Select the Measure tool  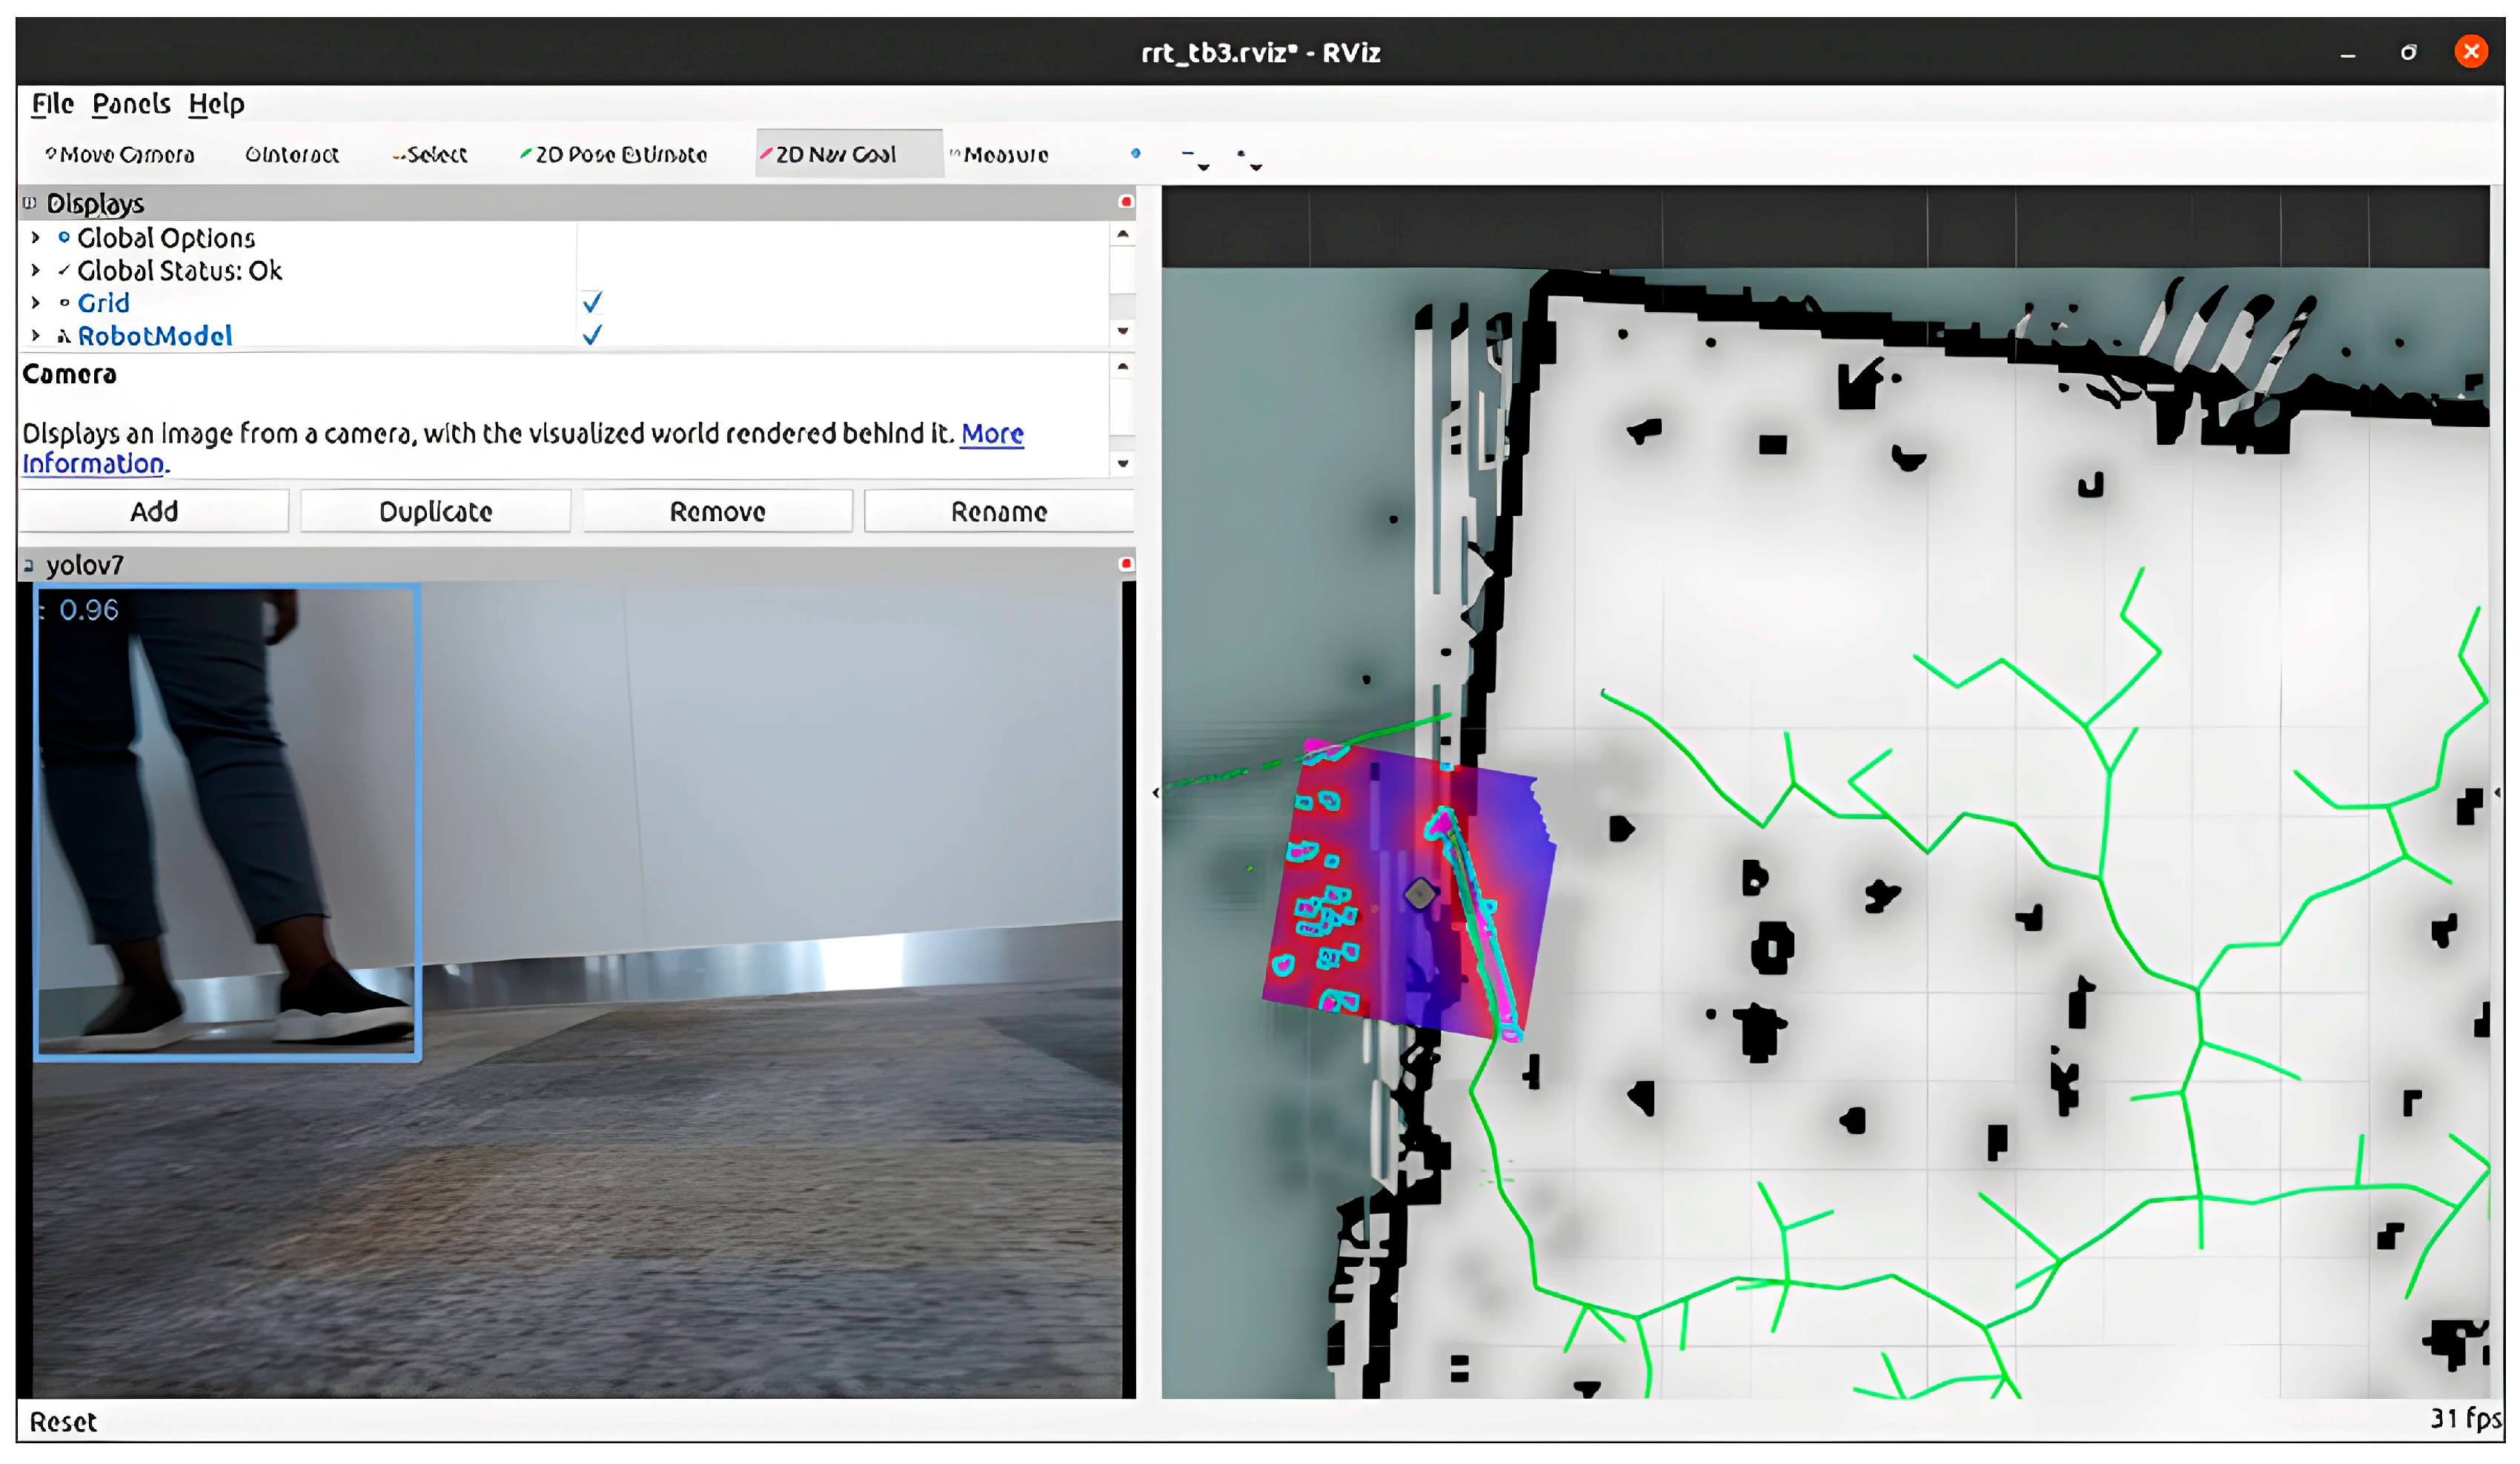coord(999,155)
